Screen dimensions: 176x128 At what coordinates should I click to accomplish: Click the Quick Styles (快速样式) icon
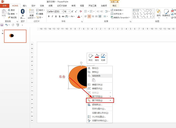166,12
